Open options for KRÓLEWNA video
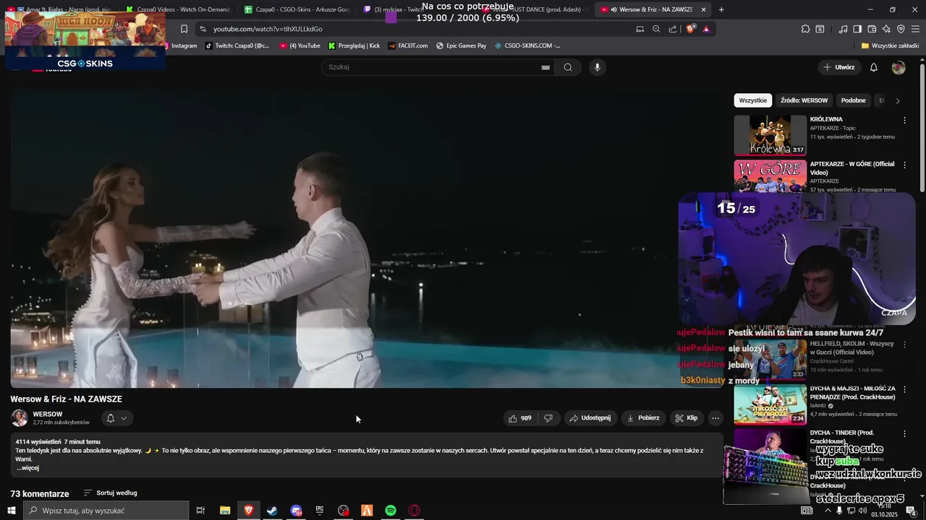 [904, 120]
